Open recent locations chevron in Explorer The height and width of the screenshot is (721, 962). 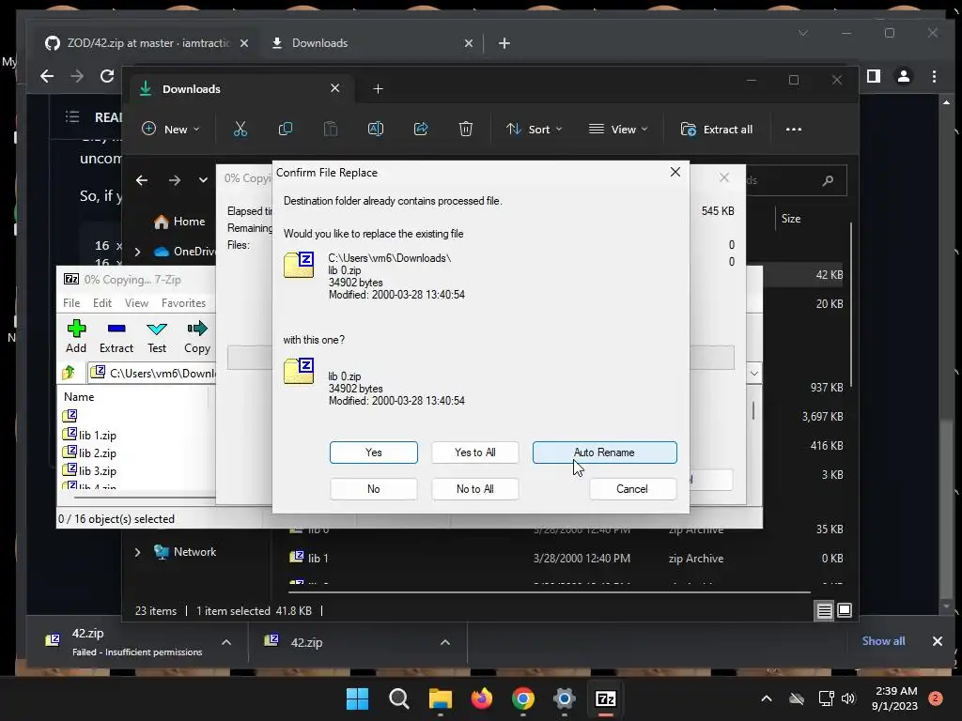pyautogui.click(x=203, y=180)
